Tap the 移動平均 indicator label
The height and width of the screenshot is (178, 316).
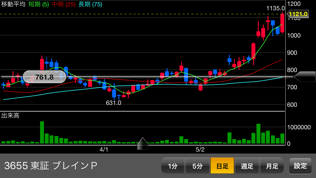click(x=13, y=4)
